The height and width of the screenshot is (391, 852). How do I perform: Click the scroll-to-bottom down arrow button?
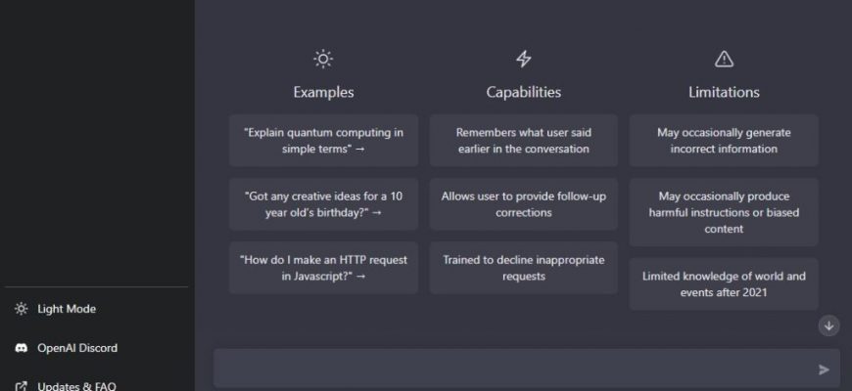click(828, 326)
